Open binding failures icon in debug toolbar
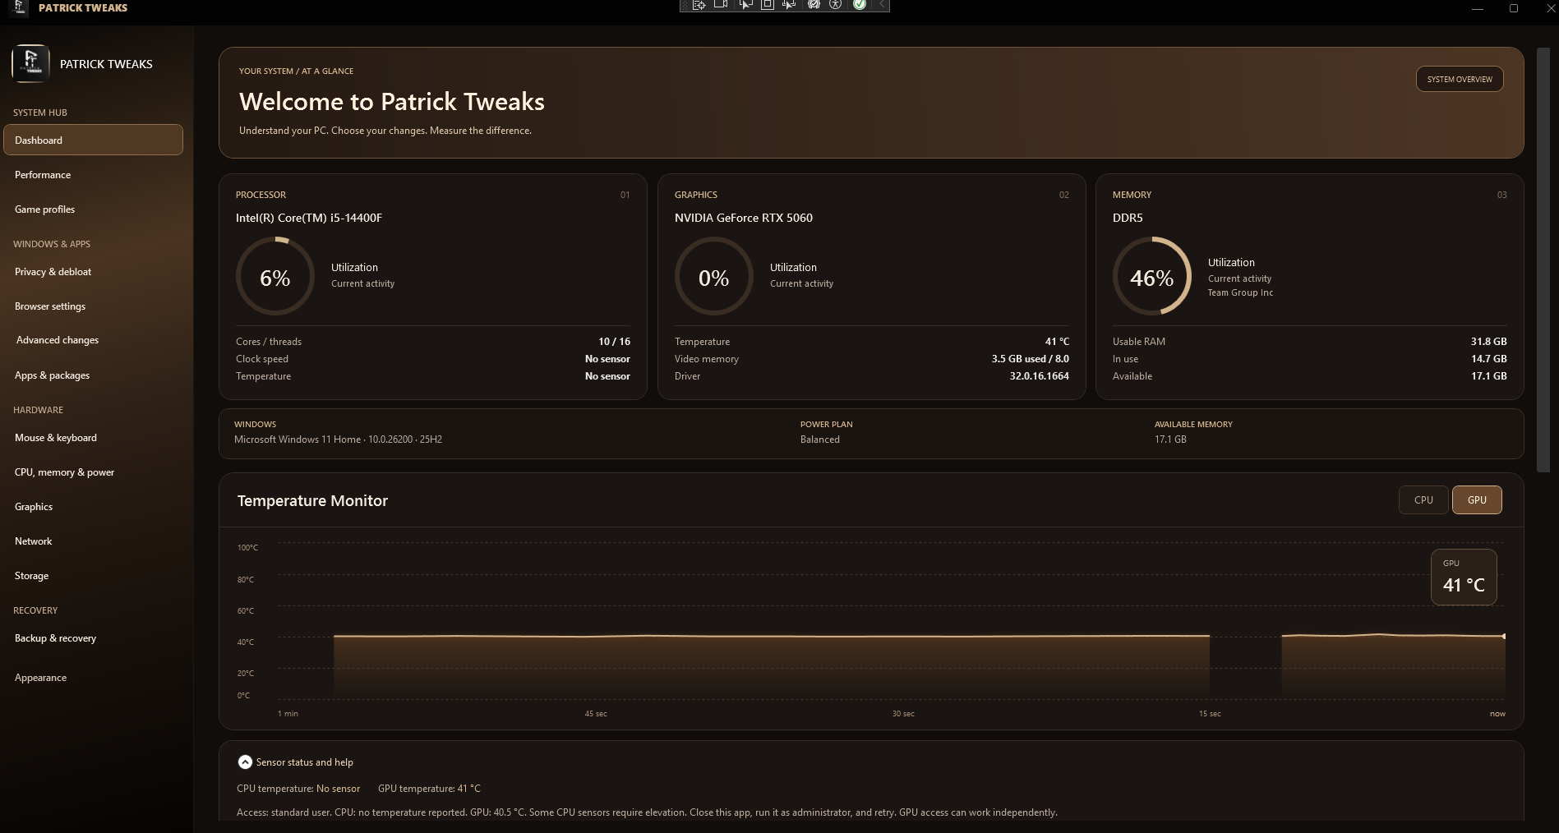 (814, 5)
